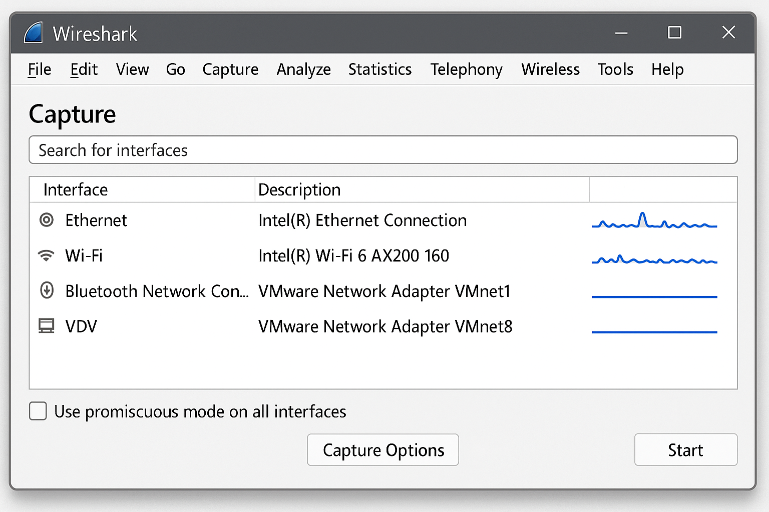Open the Edit menu

click(84, 69)
